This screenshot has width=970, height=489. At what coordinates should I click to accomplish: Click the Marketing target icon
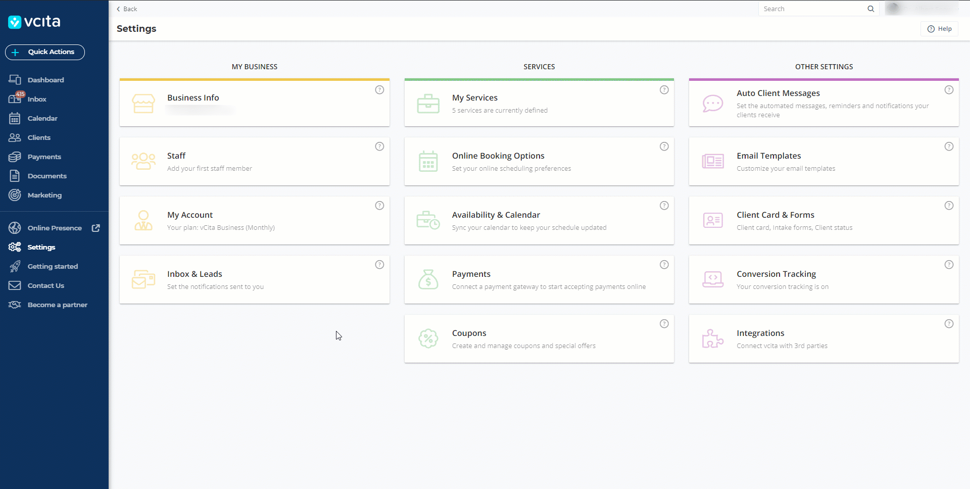click(15, 195)
